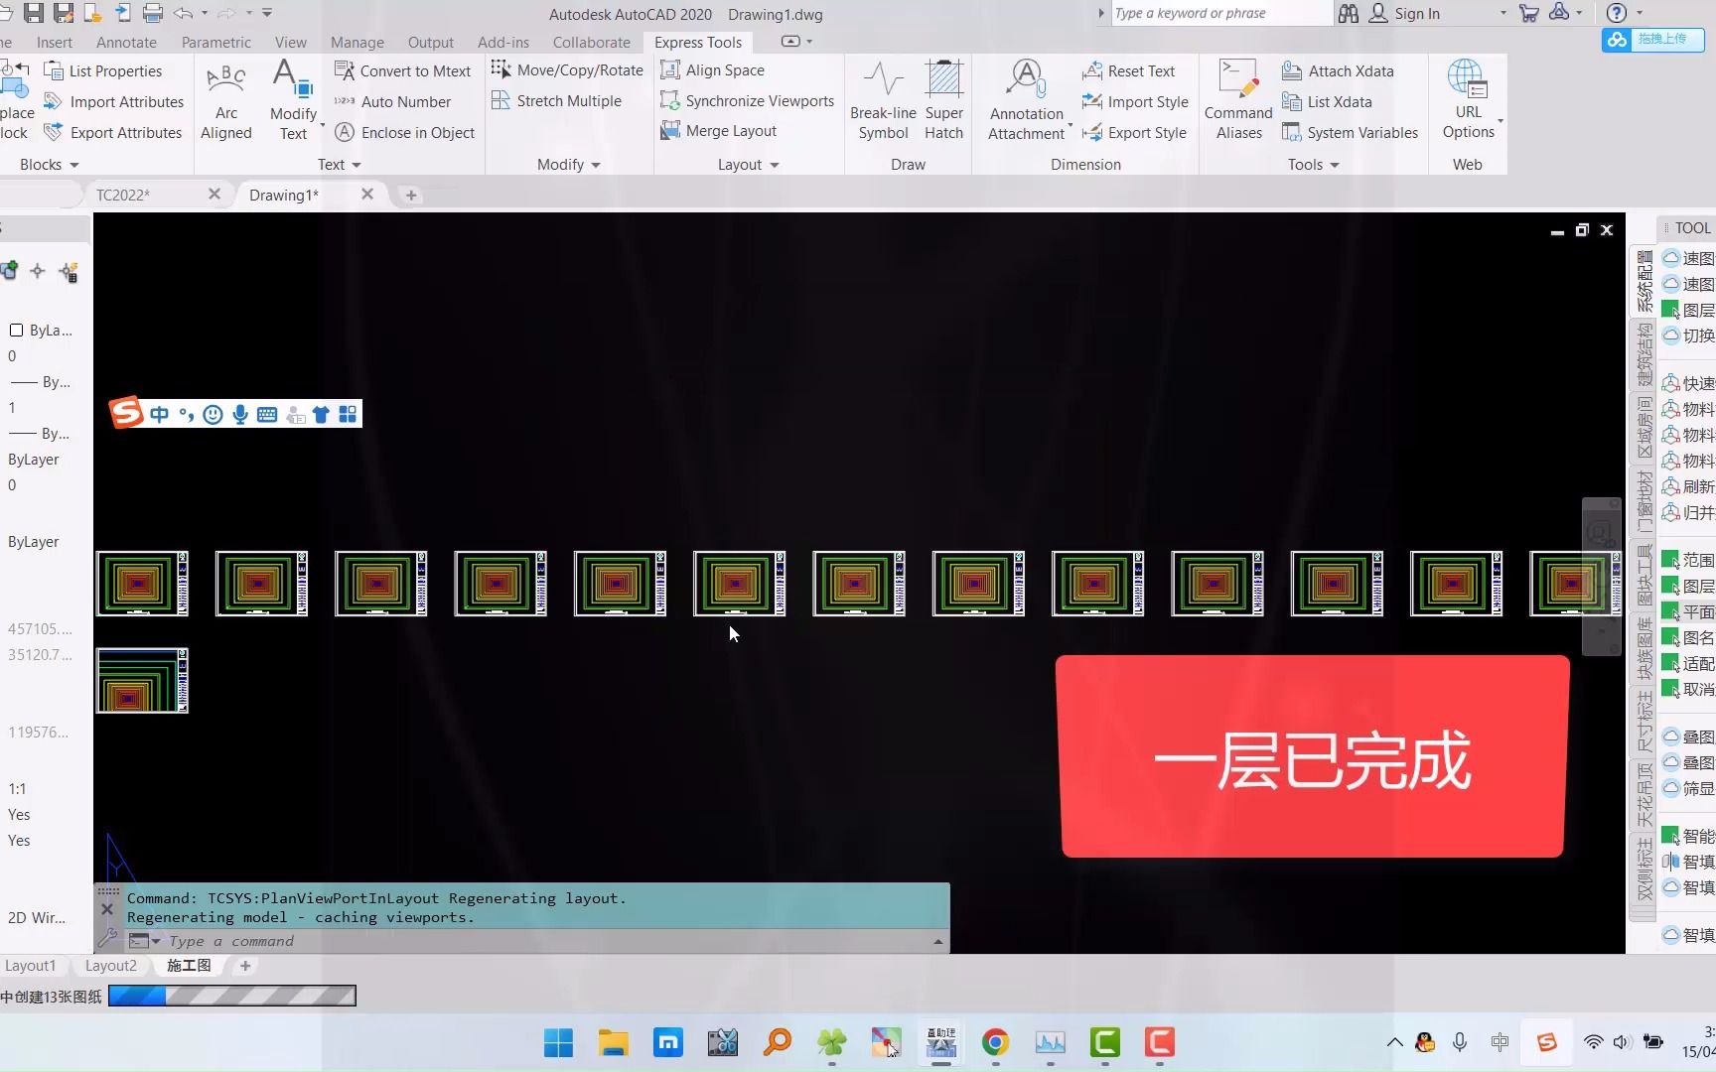Viewport: 1716px width, 1072px height.
Task: Click the Command Aliases icon
Action: click(1237, 99)
